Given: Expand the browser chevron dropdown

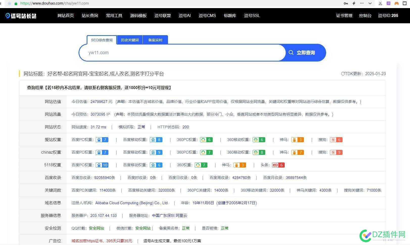Looking at the screenshot, I should [370, 3].
